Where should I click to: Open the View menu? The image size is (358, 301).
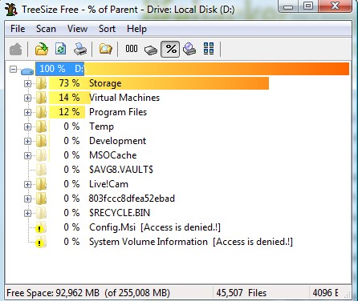77,29
